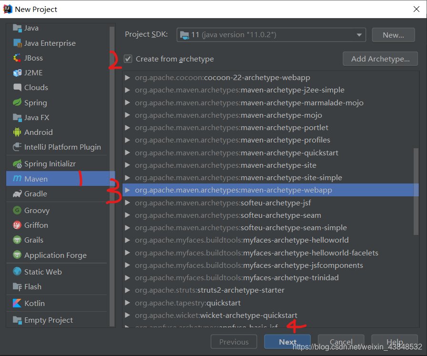
Task: Click the Android robot icon
Action: [17, 132]
